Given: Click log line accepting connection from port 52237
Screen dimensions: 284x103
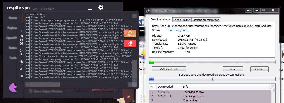Looking at the screenshot, I should 72,23.
